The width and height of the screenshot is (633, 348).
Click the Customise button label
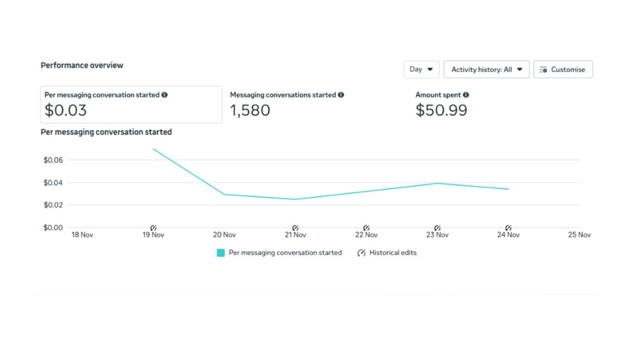[x=568, y=70]
